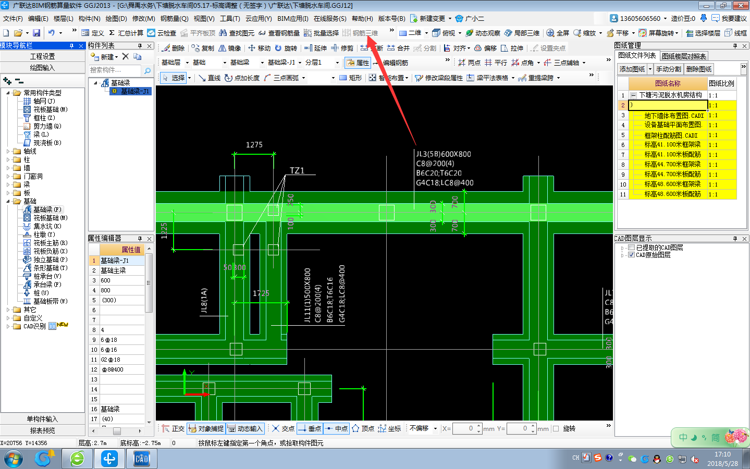Expand the 墙 tree node
The height and width of the screenshot is (469, 750).
pos(8,168)
